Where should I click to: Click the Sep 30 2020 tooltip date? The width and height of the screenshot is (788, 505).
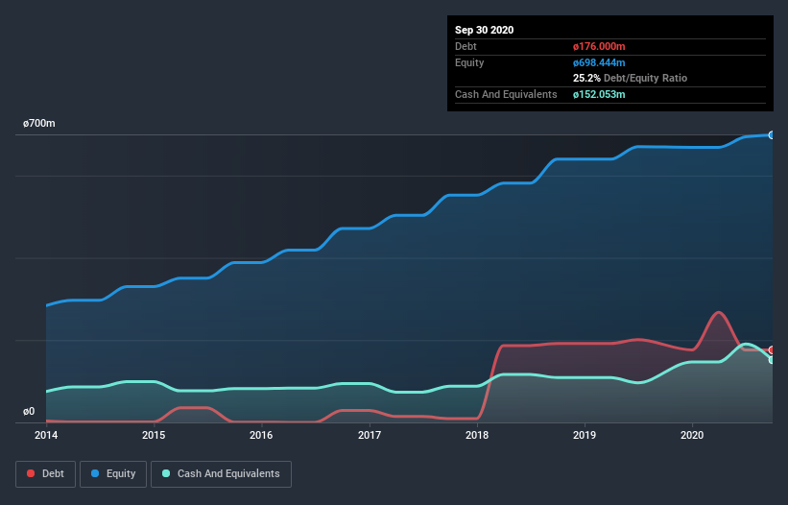(484, 30)
